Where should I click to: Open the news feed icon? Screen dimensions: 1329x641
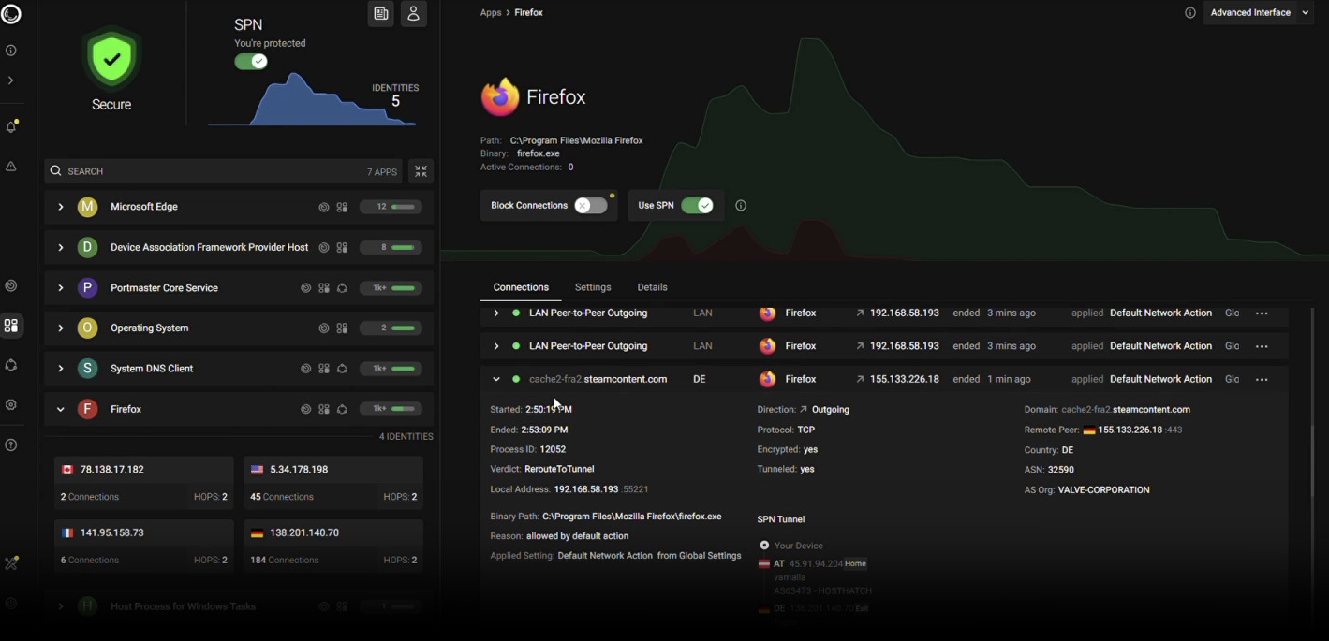(380, 13)
